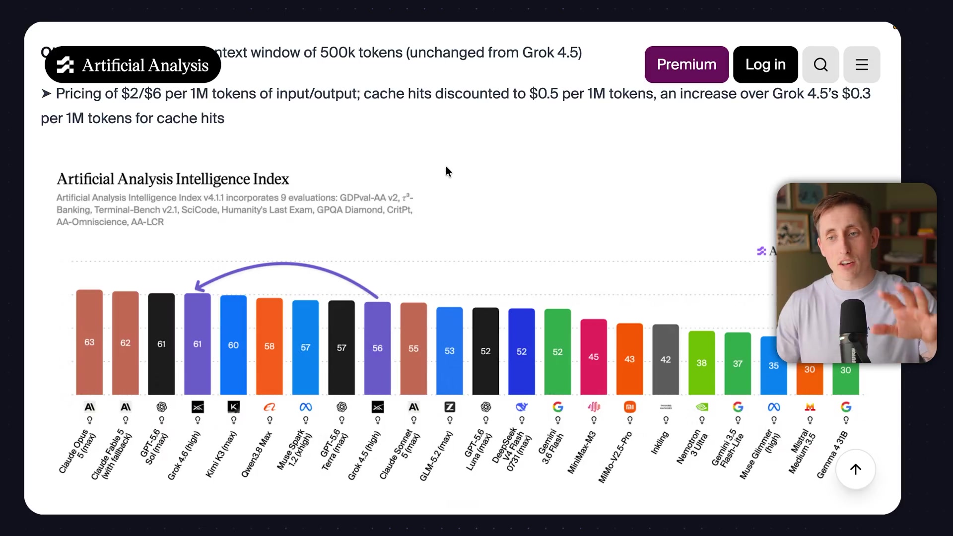Viewport: 953px width, 536px height.
Task: Open search with the magnifier icon
Action: click(x=820, y=65)
